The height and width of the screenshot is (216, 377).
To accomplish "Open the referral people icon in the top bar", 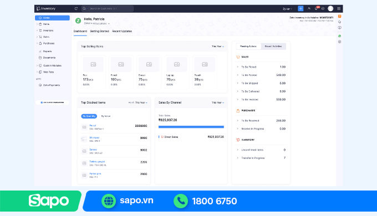I will (309, 9).
